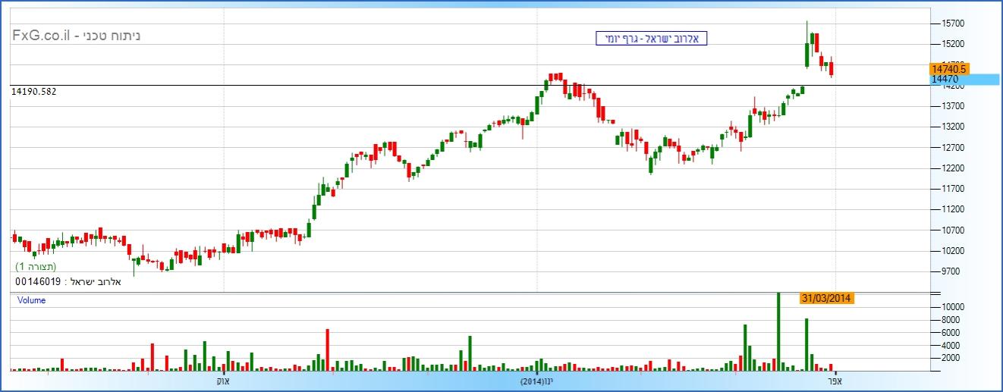Click the last red candlestick on chart

pos(832,68)
